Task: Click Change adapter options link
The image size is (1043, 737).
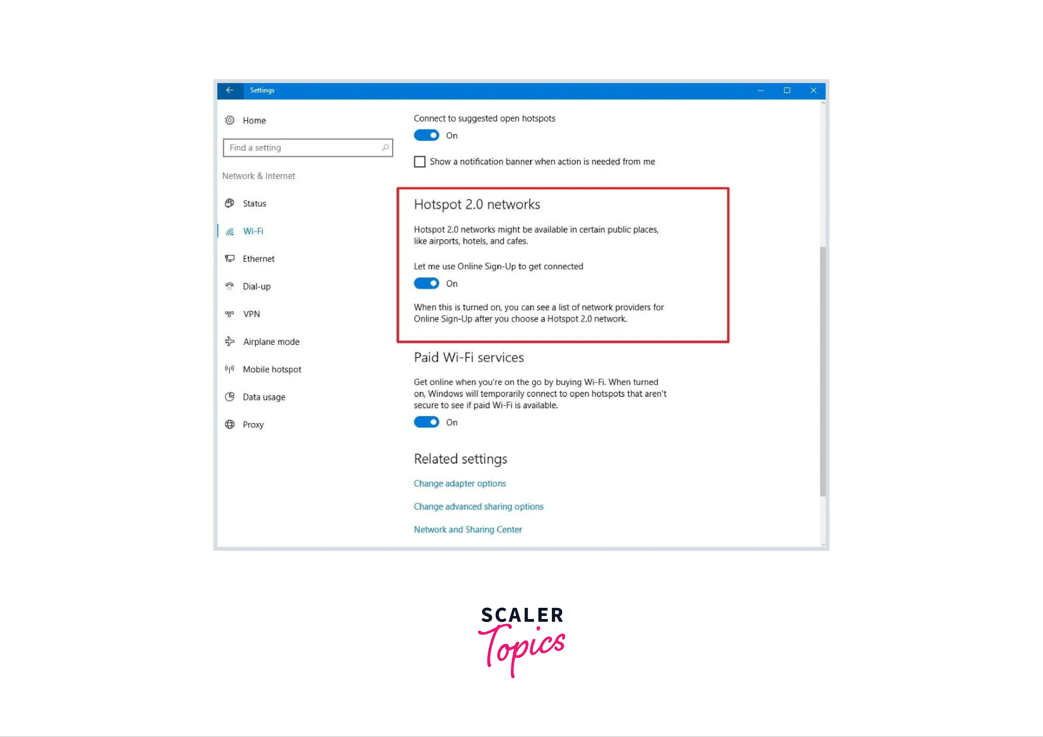Action: [x=461, y=483]
